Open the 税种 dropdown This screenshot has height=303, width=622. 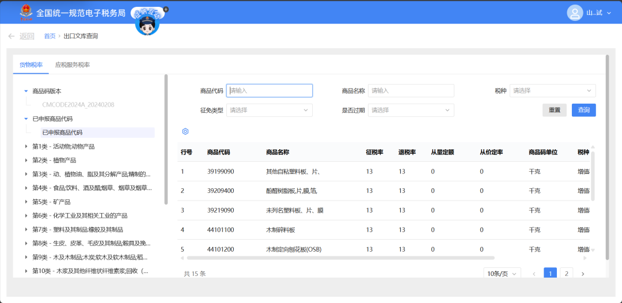(x=552, y=91)
